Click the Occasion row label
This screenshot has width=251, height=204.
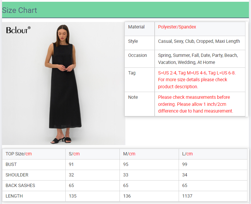tap(137, 55)
